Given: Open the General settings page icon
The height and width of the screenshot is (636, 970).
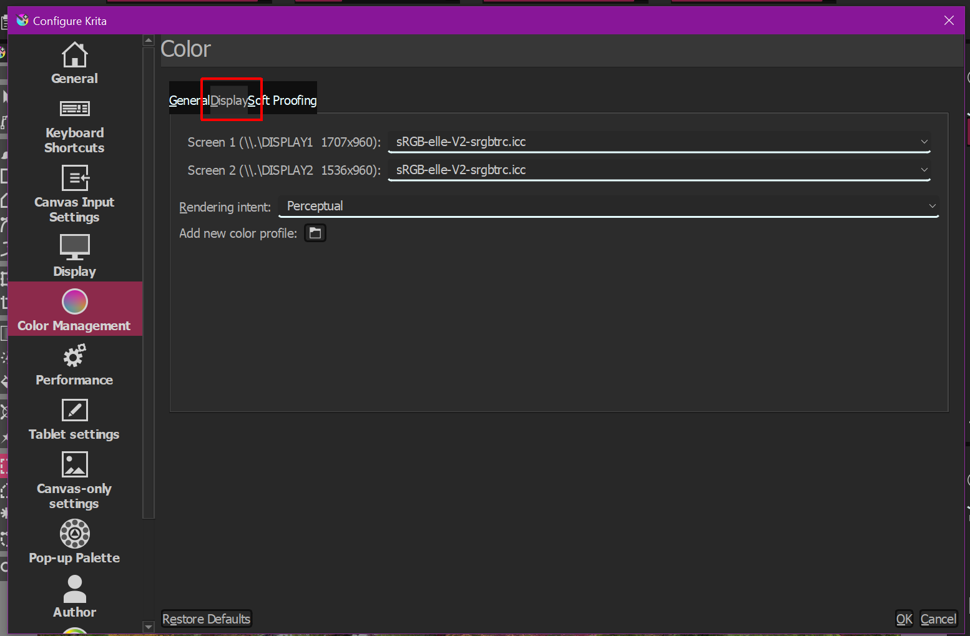Looking at the screenshot, I should pos(74,55).
